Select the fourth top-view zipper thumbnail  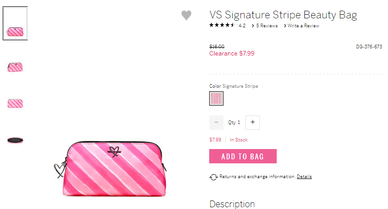[15, 141]
